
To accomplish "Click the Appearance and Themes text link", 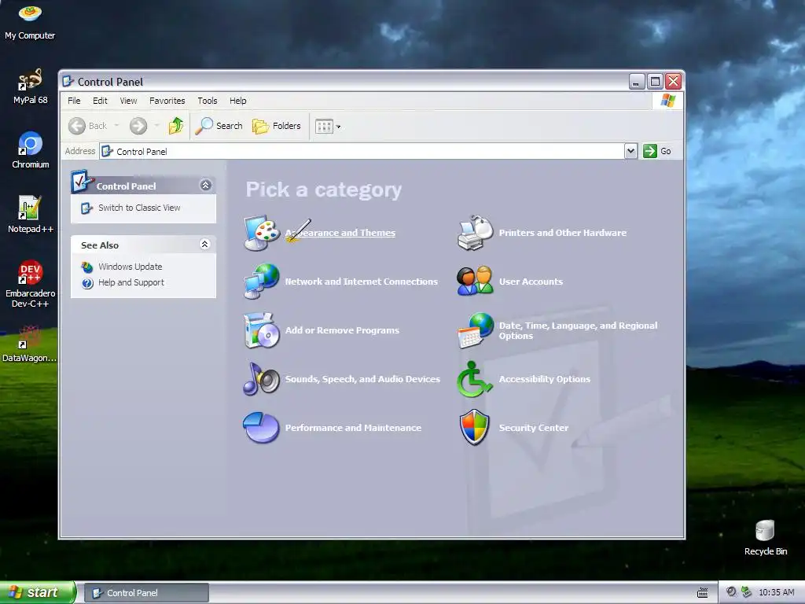I will (x=340, y=233).
